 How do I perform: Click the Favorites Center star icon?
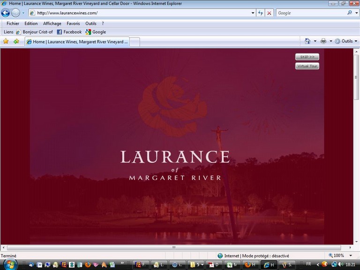(6, 41)
